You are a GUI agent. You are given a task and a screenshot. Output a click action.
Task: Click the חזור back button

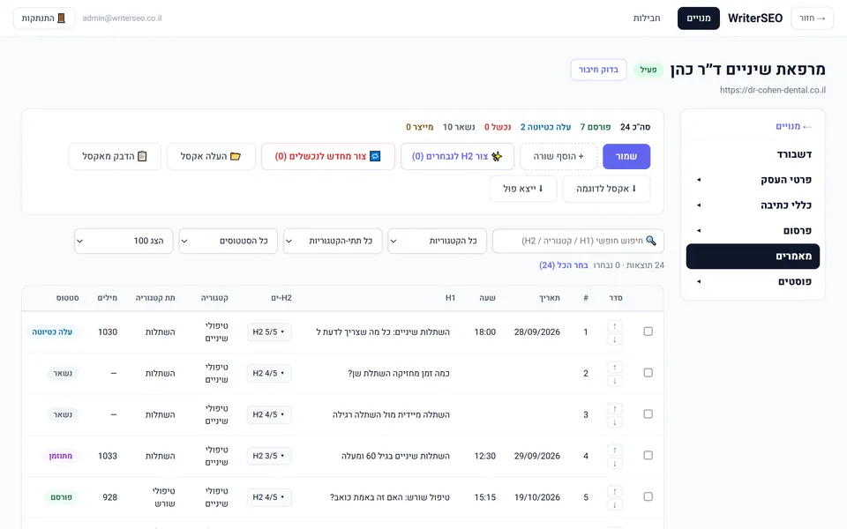[x=812, y=19]
